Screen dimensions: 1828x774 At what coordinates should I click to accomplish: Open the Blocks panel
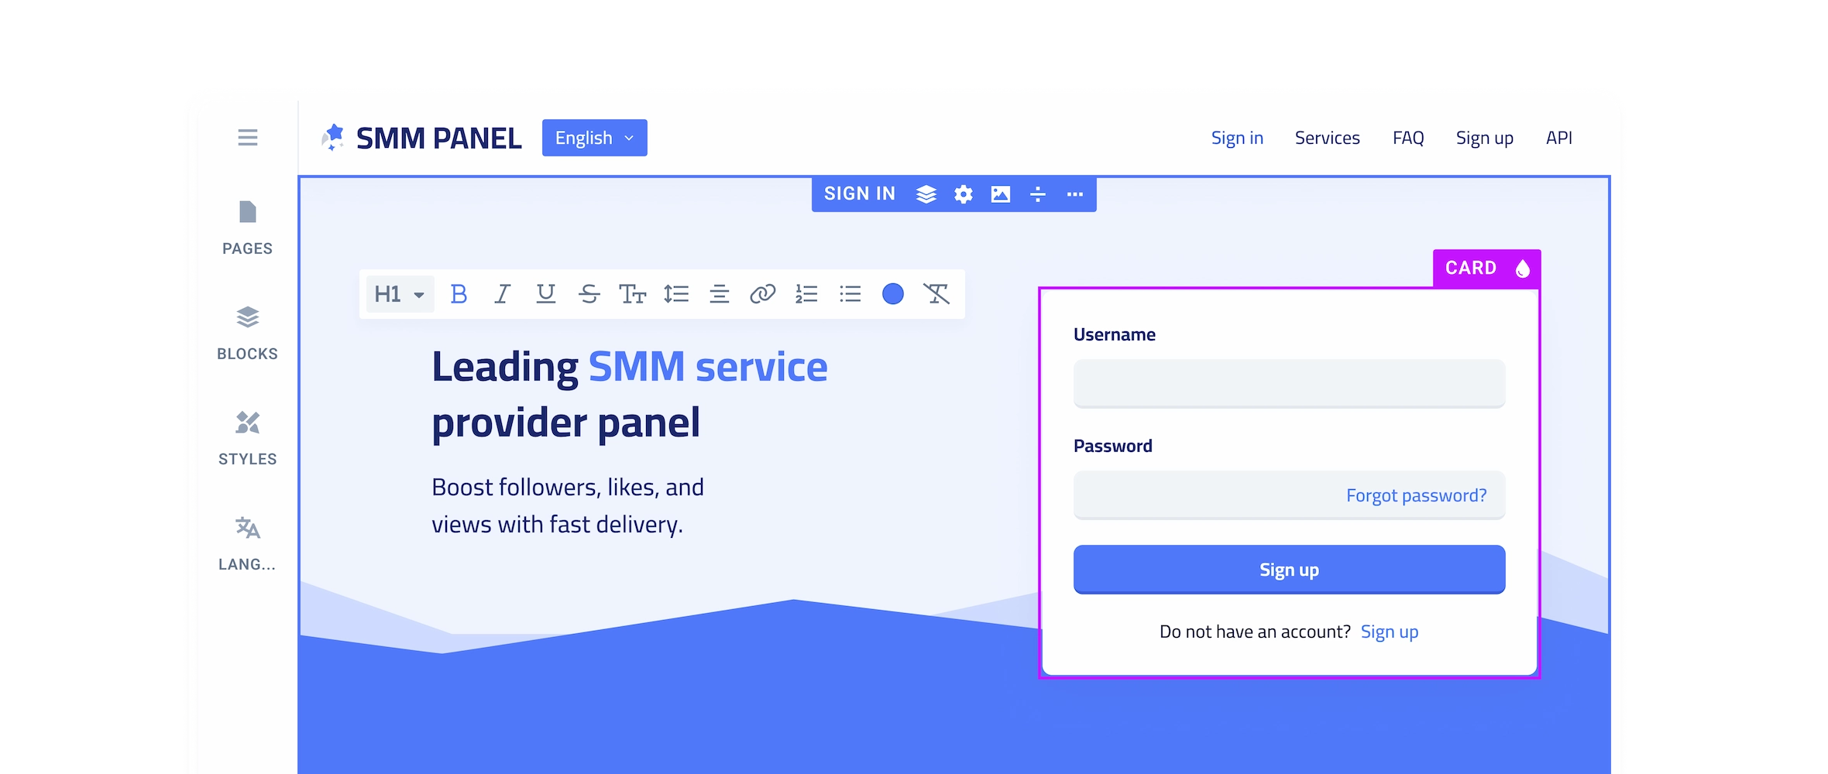pos(247,334)
